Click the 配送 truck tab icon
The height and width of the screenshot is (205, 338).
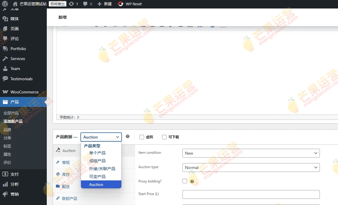point(58,186)
